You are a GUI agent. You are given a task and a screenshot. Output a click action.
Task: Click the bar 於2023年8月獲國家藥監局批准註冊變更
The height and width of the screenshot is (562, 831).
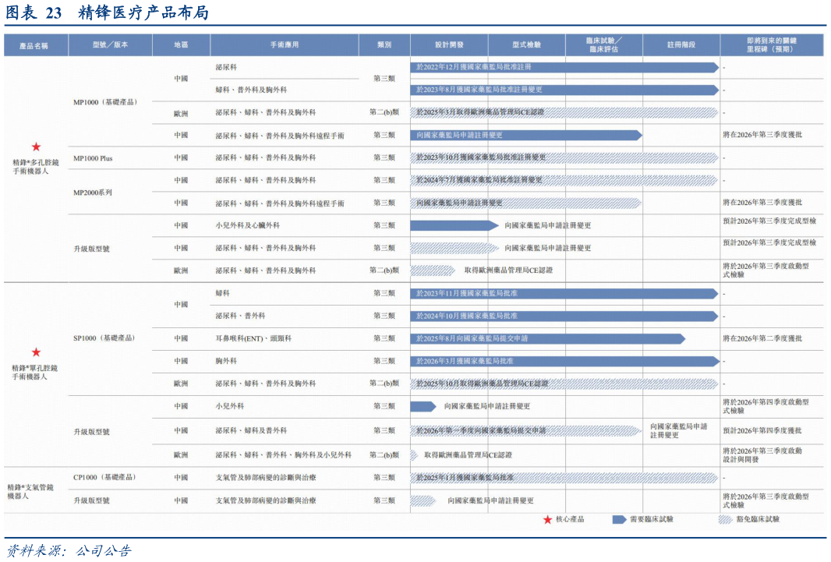click(564, 90)
